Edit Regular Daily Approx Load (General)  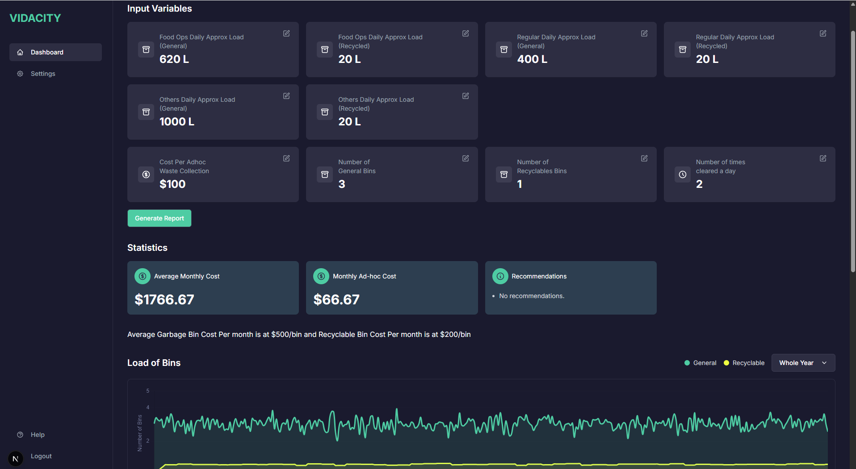(x=644, y=33)
